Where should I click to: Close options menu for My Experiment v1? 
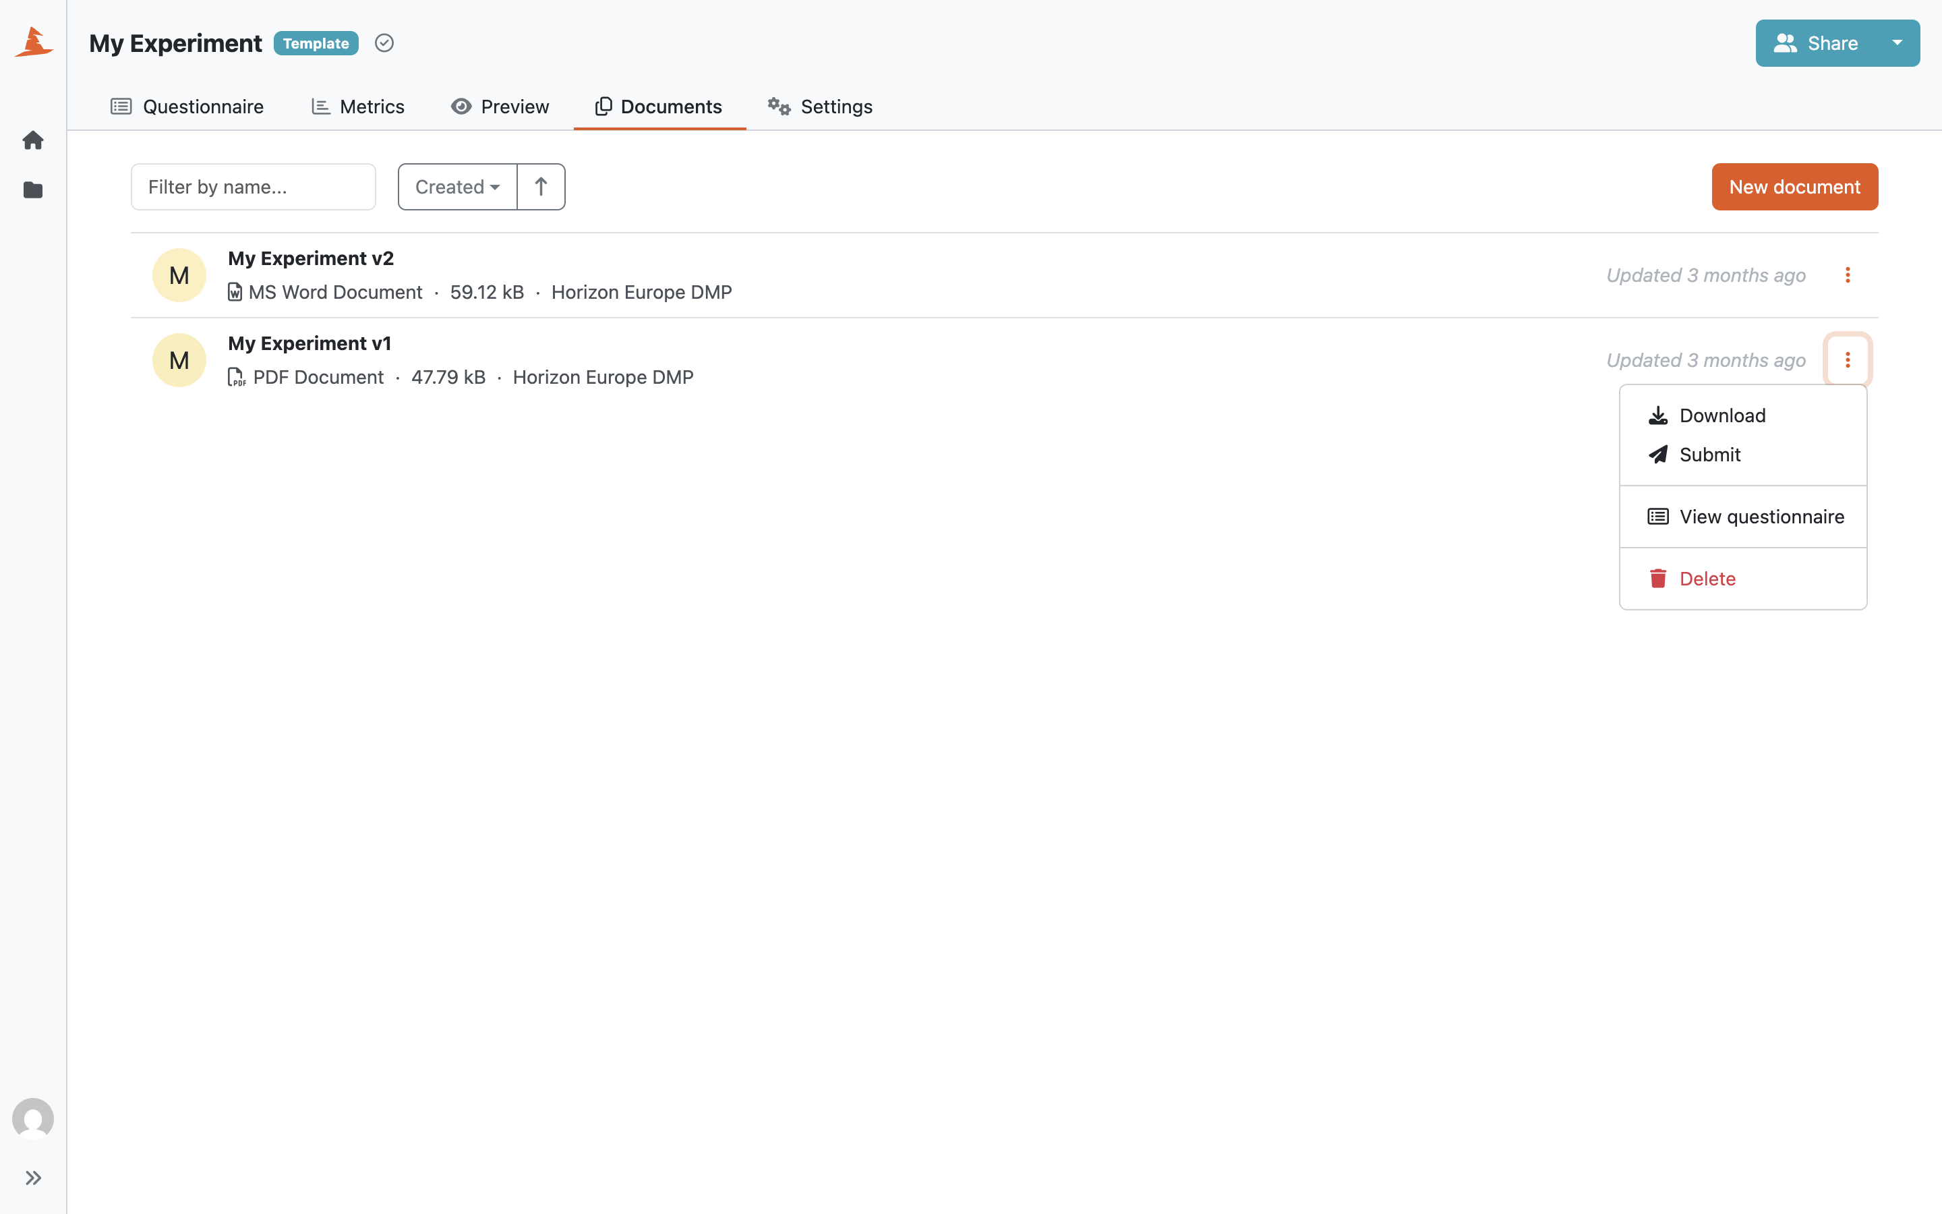click(x=1848, y=361)
